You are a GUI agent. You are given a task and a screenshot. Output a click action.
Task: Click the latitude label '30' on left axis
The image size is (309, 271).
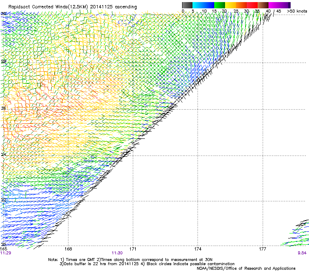click(x=3, y=14)
